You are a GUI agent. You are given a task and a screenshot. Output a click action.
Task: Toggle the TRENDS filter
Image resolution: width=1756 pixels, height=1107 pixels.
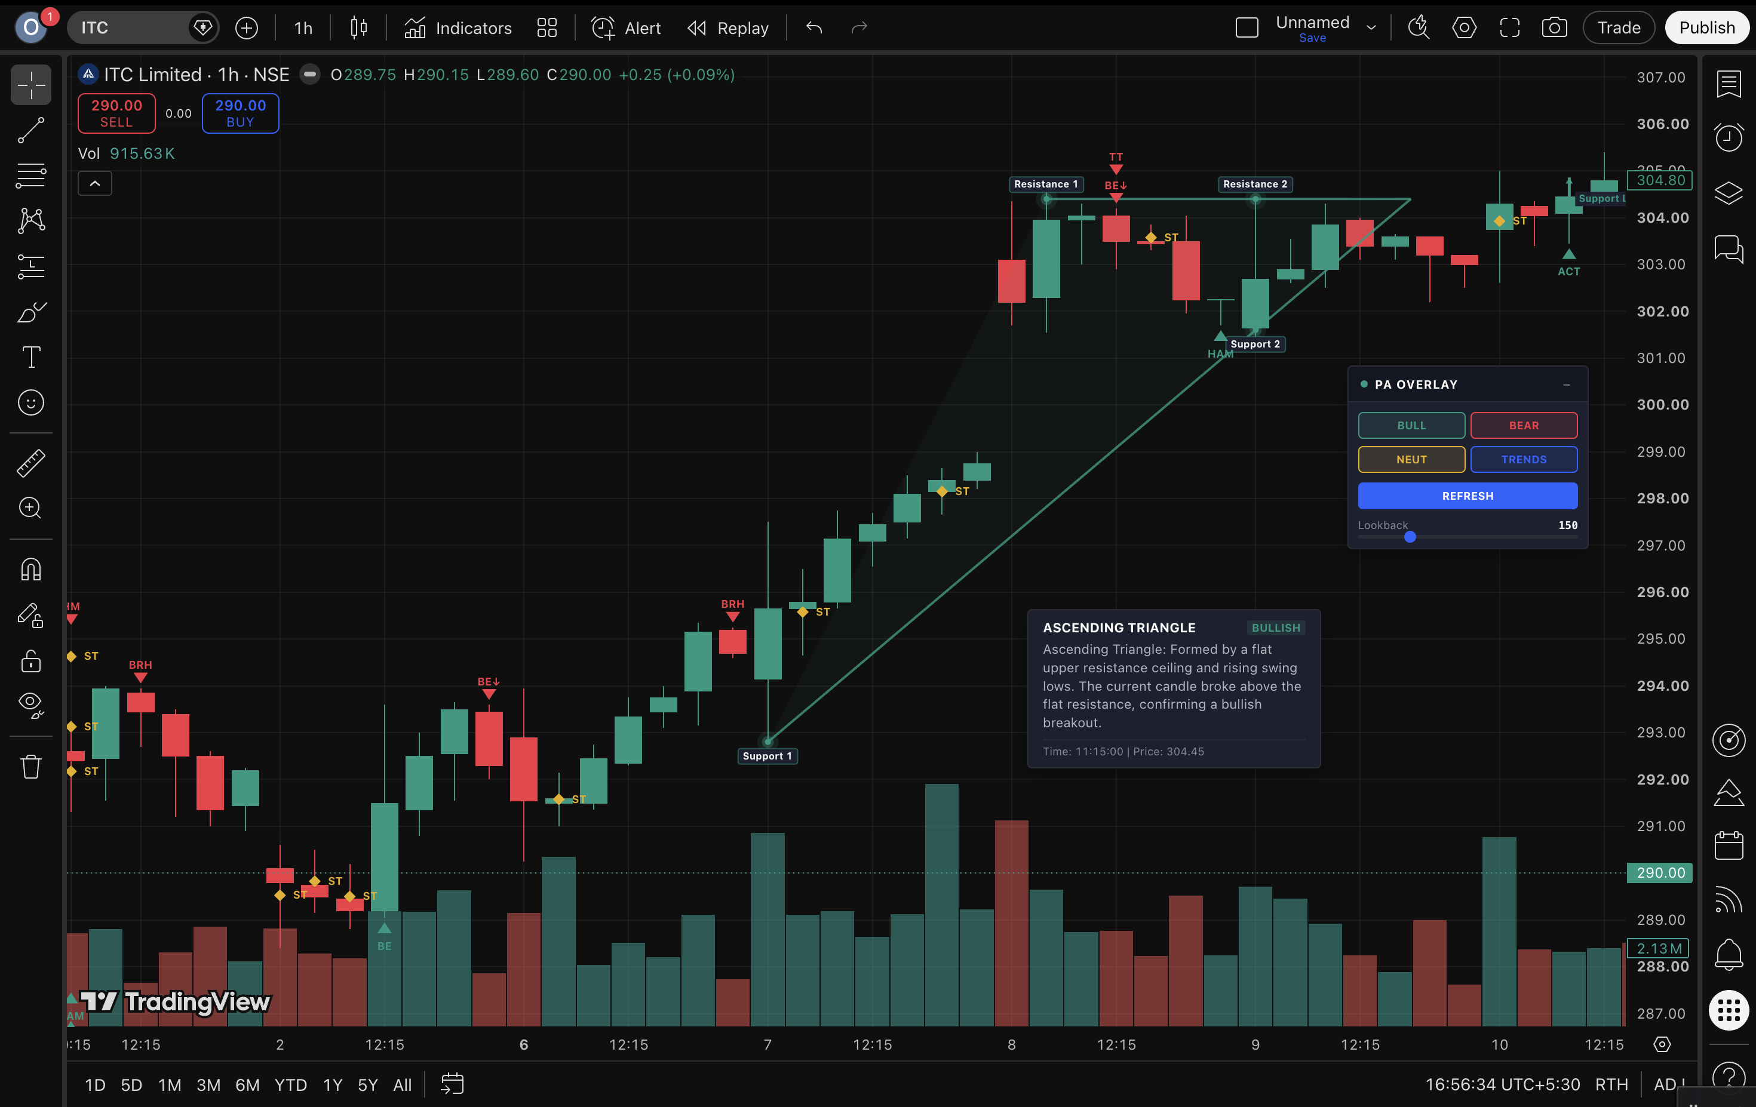coord(1524,460)
